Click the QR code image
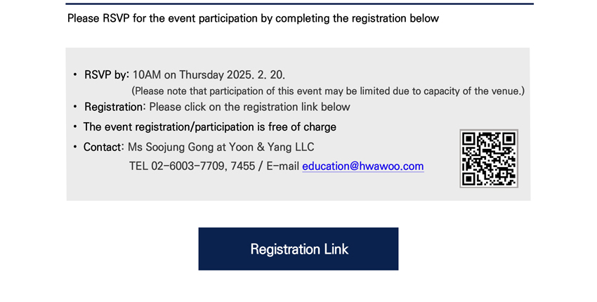Viewport: 597px width, 302px height. (x=489, y=159)
